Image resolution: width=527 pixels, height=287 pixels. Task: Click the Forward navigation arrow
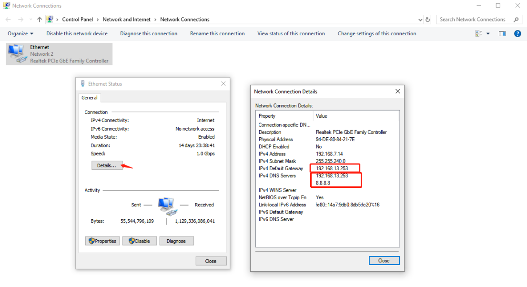(x=21, y=20)
